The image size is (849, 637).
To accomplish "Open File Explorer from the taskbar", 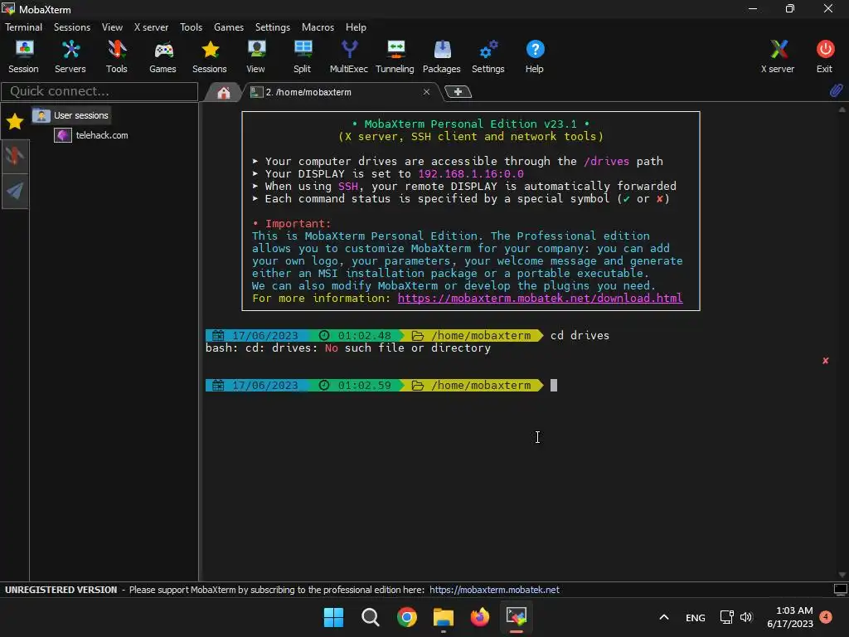I will (x=444, y=617).
